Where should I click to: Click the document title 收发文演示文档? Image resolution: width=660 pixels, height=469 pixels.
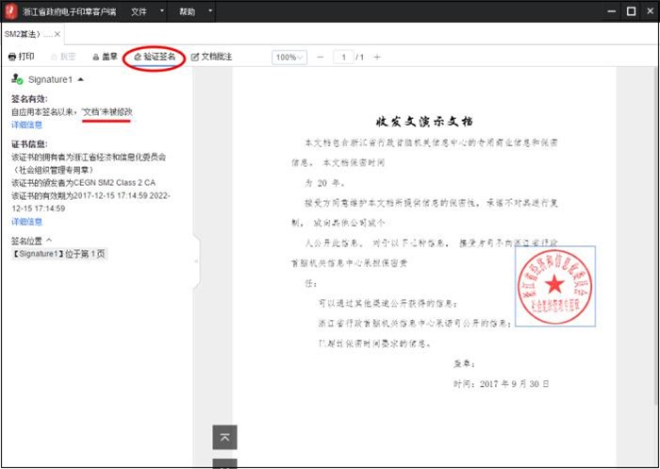point(424,122)
